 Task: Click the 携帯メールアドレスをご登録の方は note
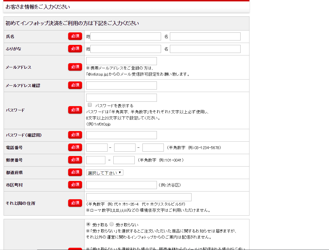120,68
